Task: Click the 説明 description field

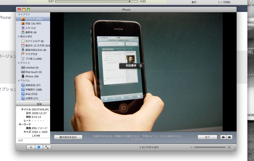Action: coord(33,140)
